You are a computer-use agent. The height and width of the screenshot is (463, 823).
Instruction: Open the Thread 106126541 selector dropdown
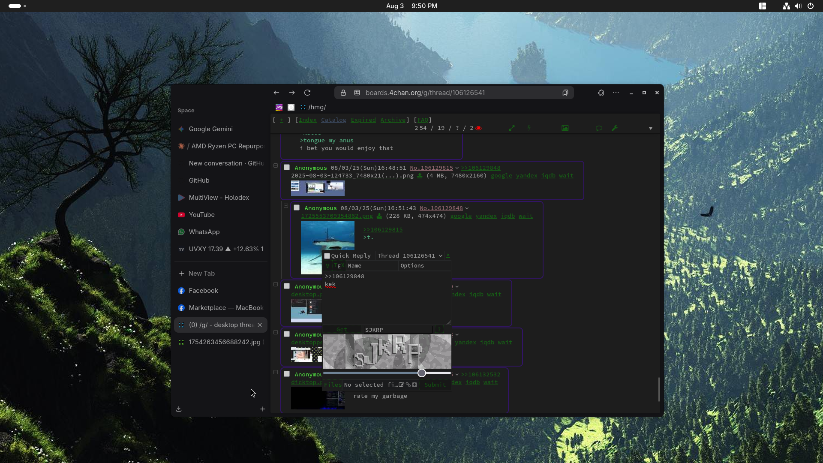(x=410, y=256)
